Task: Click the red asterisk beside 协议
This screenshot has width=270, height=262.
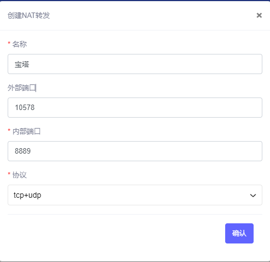Action: tap(9, 174)
